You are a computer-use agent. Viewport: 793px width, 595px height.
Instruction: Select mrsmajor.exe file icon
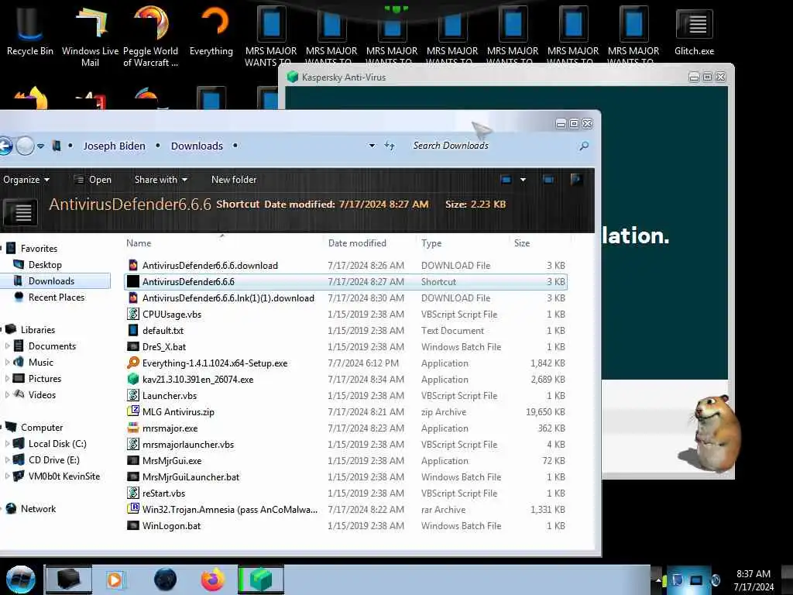click(x=133, y=428)
